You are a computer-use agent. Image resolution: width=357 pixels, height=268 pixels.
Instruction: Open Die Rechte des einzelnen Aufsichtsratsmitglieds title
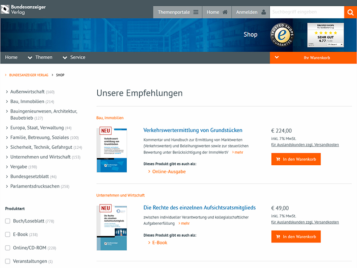(x=199, y=208)
